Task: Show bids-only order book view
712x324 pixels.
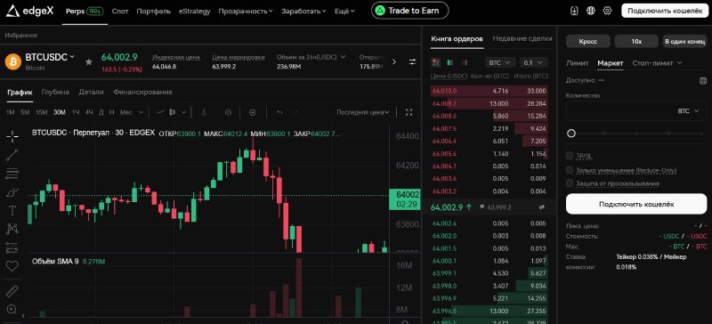Action: [x=450, y=62]
